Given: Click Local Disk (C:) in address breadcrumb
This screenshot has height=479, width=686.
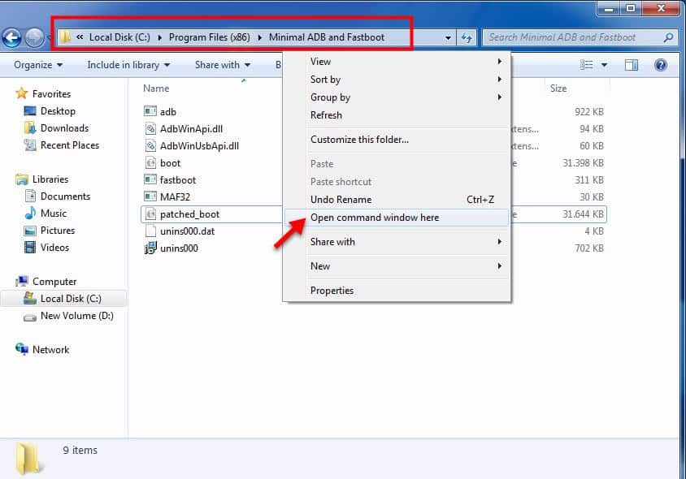Looking at the screenshot, I should pos(119,37).
